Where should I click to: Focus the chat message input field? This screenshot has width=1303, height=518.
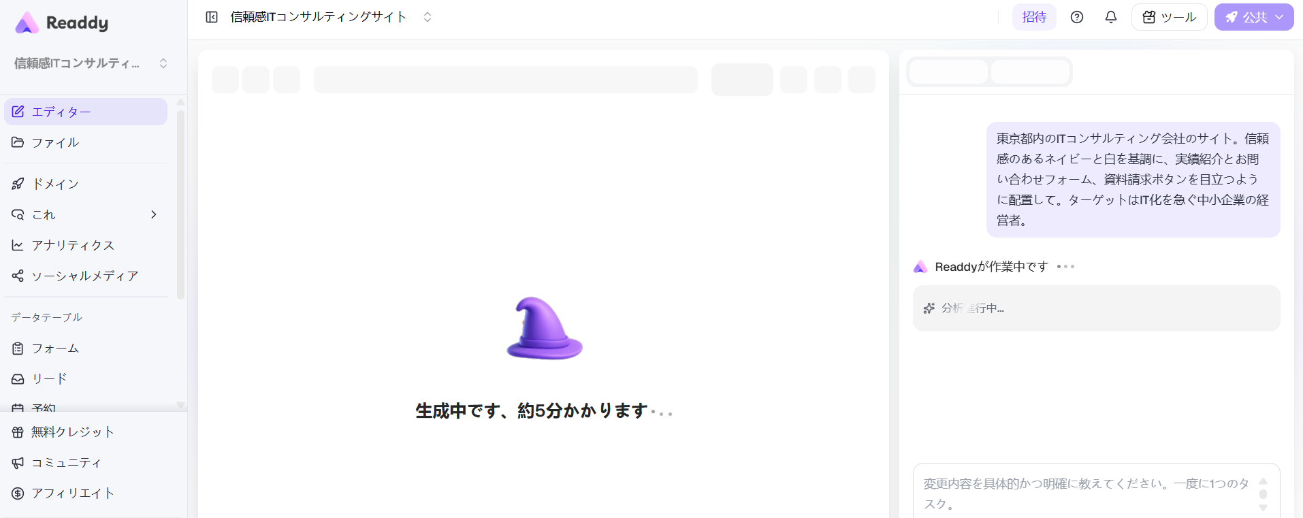point(1087,493)
